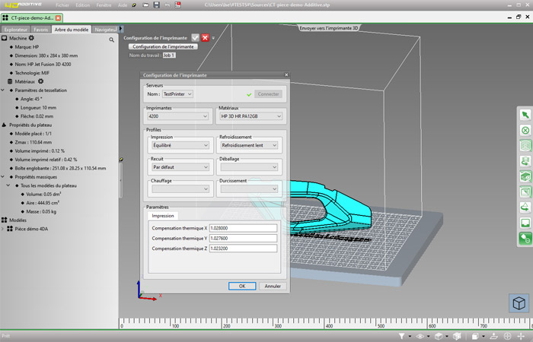The height and width of the screenshot is (342, 533).
Task: Click the Compensation thermique Z field
Action: point(243,249)
